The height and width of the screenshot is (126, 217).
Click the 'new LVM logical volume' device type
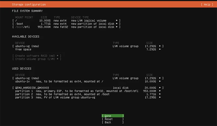click(89, 21)
